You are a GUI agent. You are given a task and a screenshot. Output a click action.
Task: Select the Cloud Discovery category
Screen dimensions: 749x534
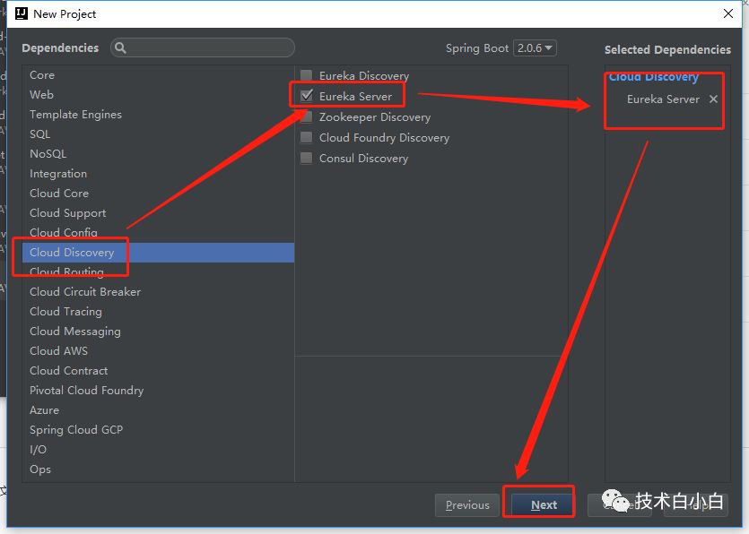158,253
